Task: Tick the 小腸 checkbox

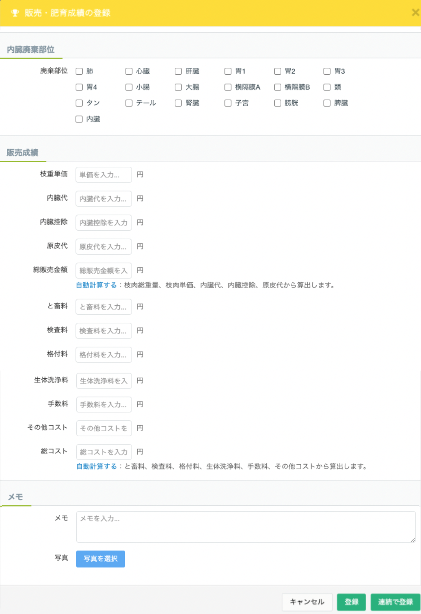Action: [129, 87]
